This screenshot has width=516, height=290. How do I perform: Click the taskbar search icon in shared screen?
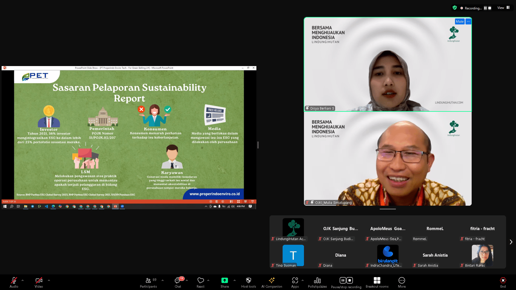tap(12, 207)
